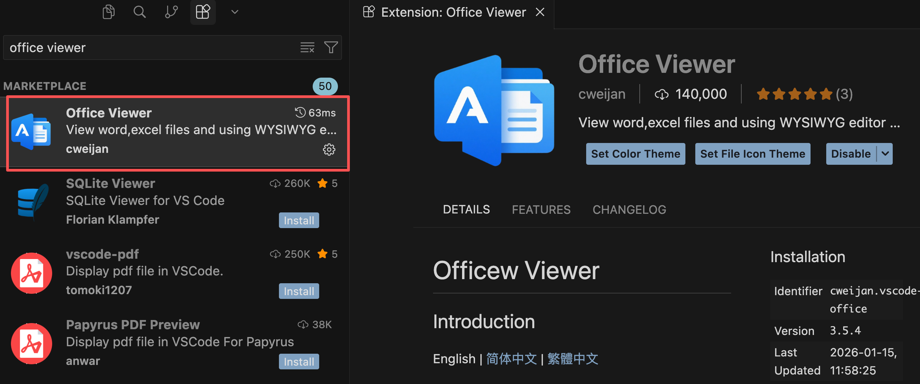Expand the sidebar views chevron dropdown

pos(235,12)
